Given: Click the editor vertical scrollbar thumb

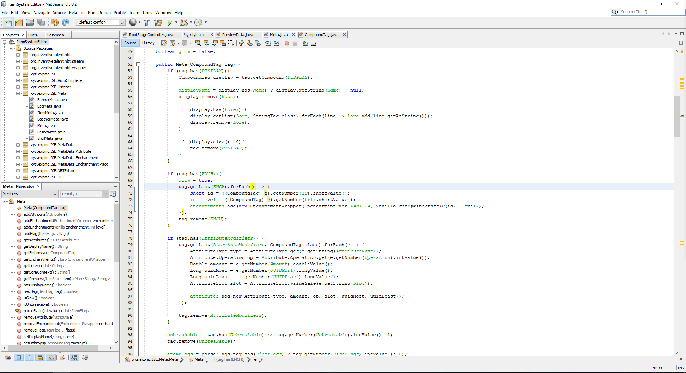Looking at the screenshot, I should 677,116.
